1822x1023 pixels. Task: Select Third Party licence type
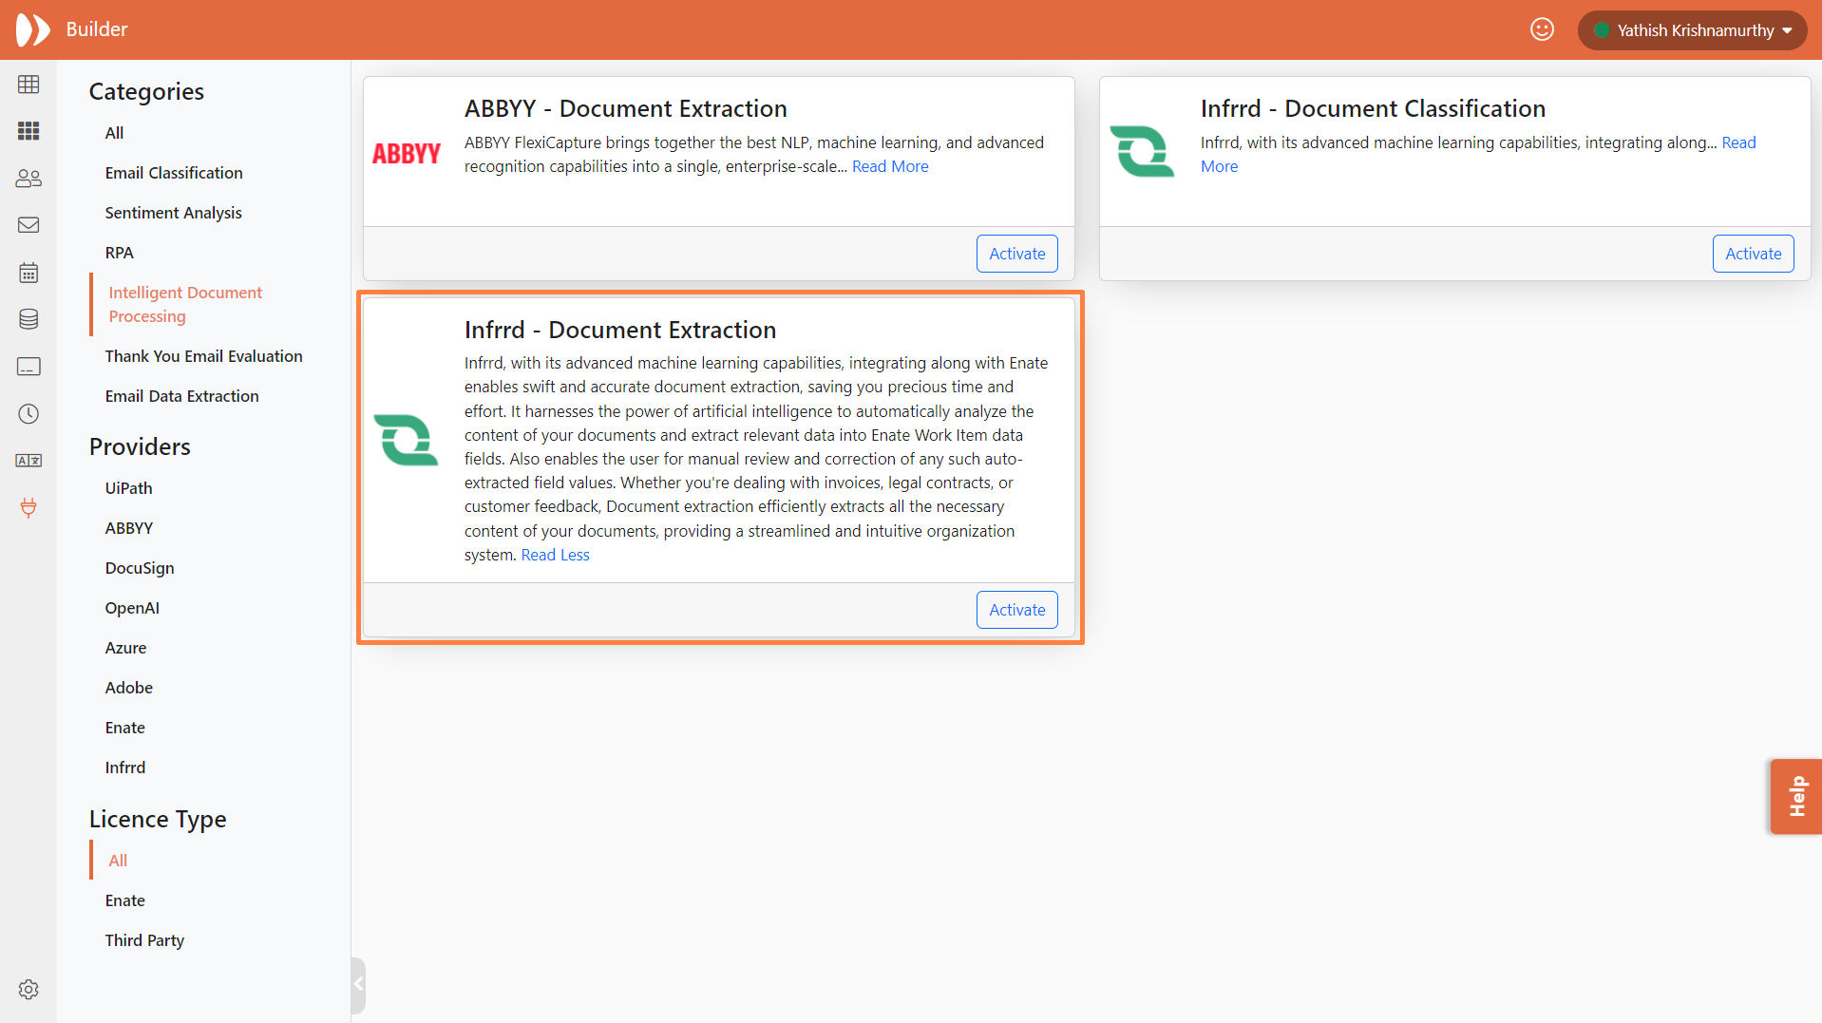[x=144, y=940]
